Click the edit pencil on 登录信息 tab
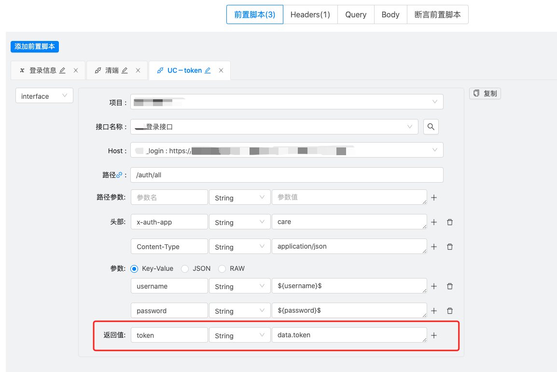Image resolution: width=557 pixels, height=372 pixels. pos(62,70)
